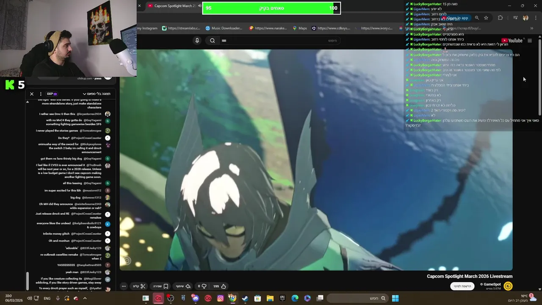Open the Maps bookmark

tap(300, 28)
